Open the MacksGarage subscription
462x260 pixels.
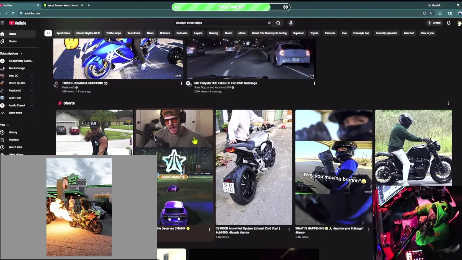pyautogui.click(x=17, y=68)
